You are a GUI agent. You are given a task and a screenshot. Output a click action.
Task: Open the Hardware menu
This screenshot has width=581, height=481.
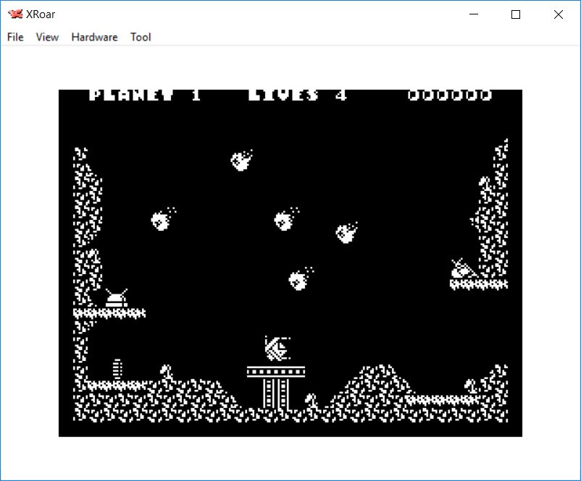[94, 37]
